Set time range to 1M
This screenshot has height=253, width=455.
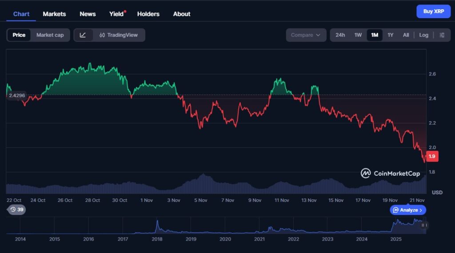tap(375, 35)
